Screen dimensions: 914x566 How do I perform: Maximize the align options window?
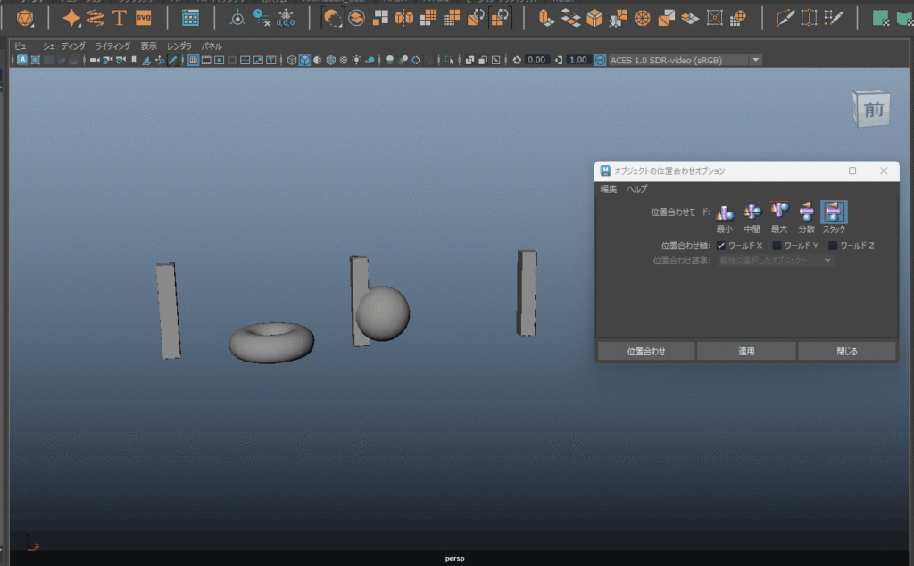point(852,171)
